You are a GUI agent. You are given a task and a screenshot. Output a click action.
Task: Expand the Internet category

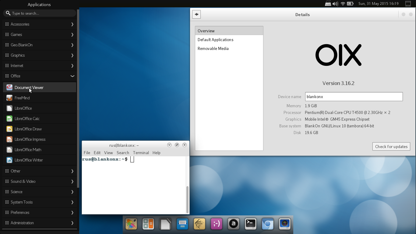[x=40, y=66]
